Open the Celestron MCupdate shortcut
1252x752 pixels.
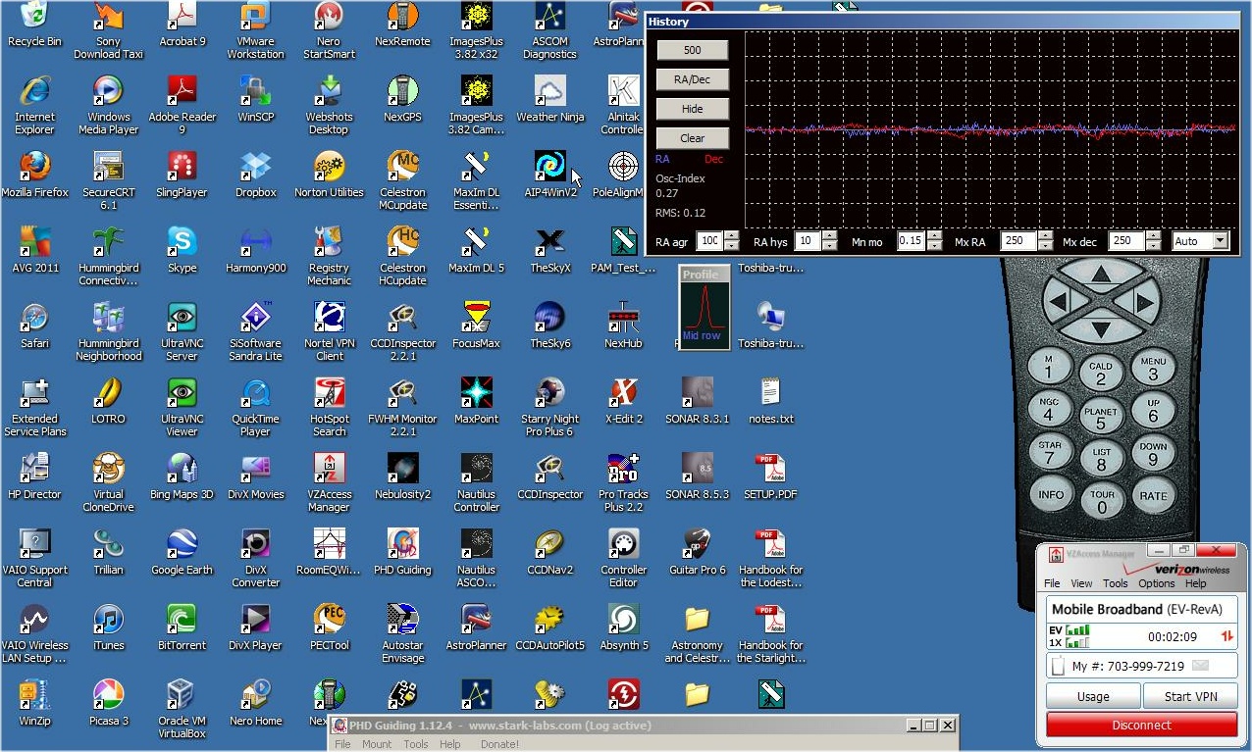coord(402,180)
